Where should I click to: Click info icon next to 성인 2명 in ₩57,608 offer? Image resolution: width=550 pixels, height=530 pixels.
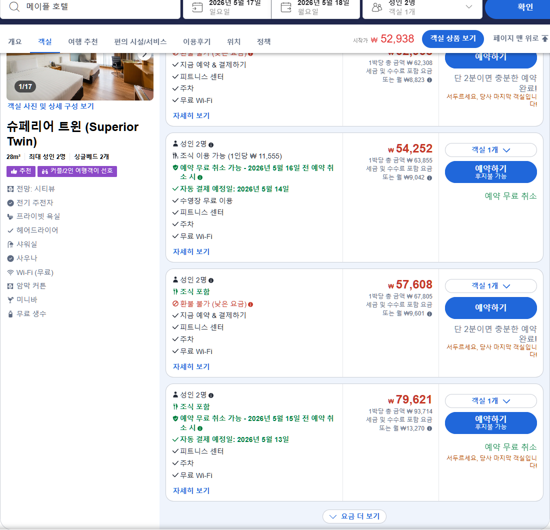click(x=211, y=280)
